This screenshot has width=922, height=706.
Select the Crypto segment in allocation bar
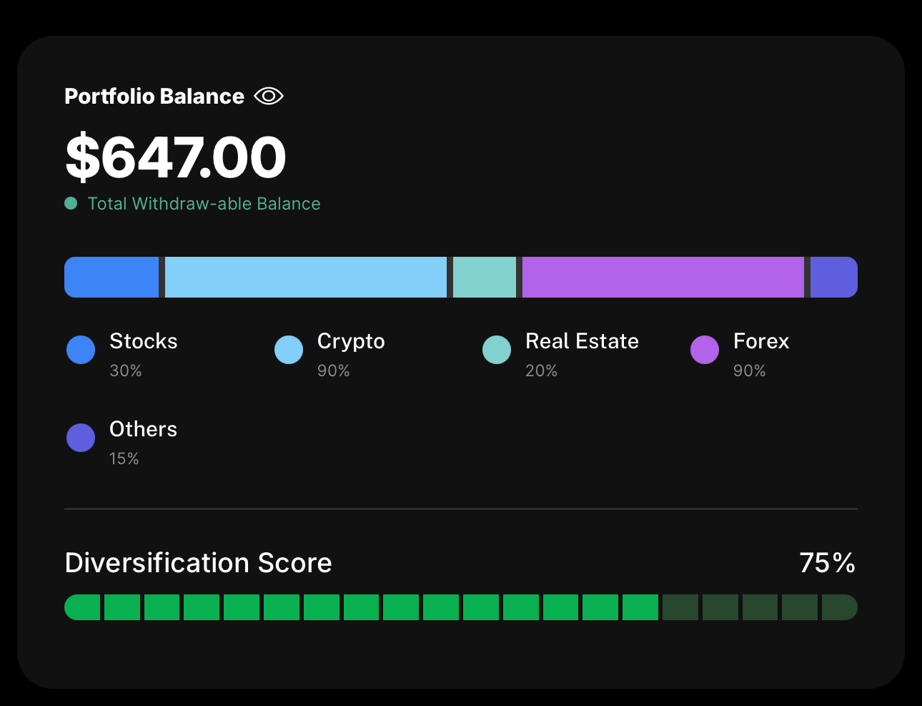click(306, 277)
